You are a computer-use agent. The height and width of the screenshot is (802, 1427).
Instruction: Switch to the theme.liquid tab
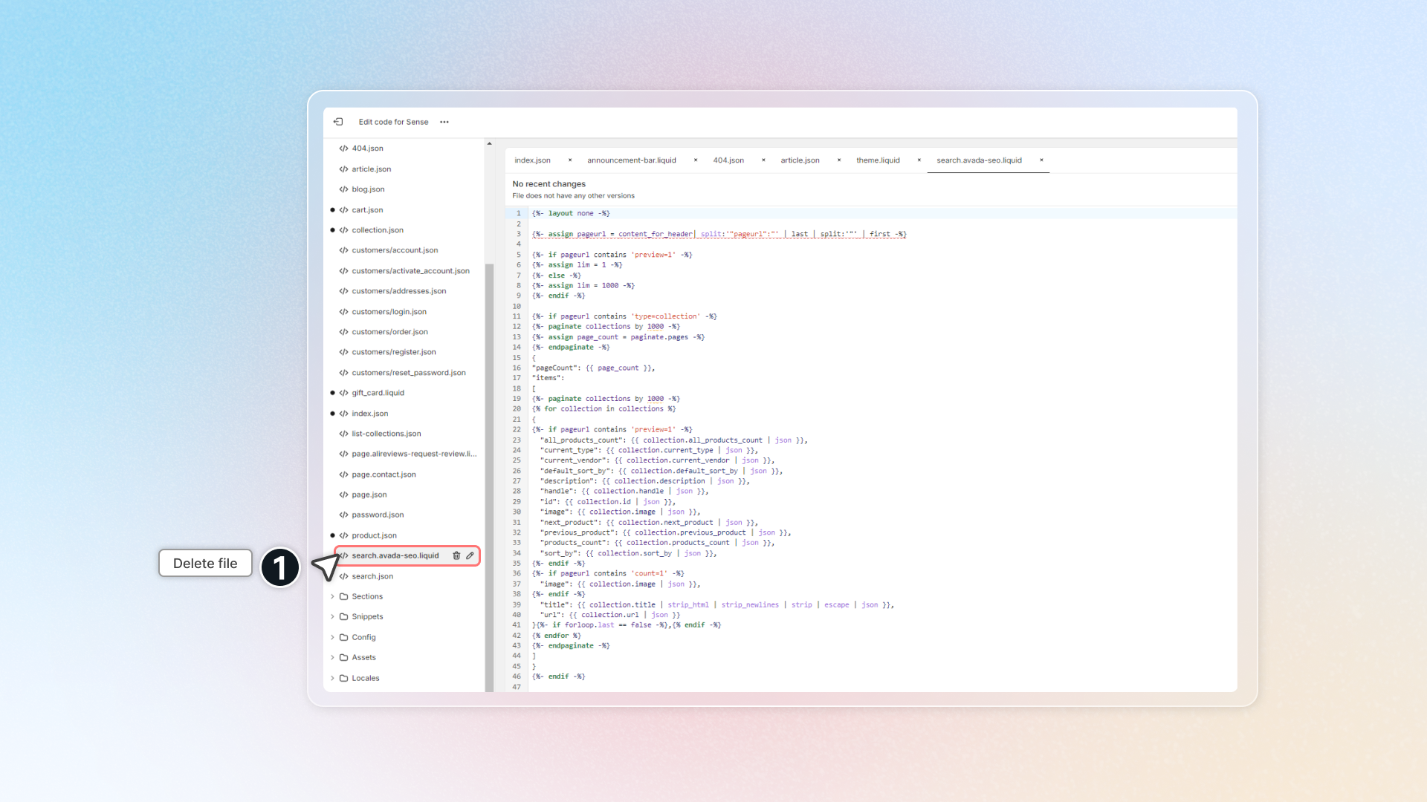coord(878,160)
